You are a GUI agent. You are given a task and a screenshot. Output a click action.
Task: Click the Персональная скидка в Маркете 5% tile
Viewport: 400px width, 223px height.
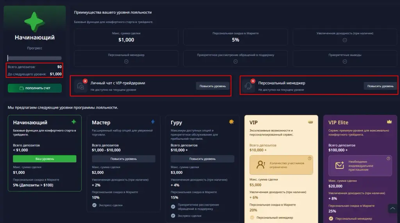click(x=236, y=37)
